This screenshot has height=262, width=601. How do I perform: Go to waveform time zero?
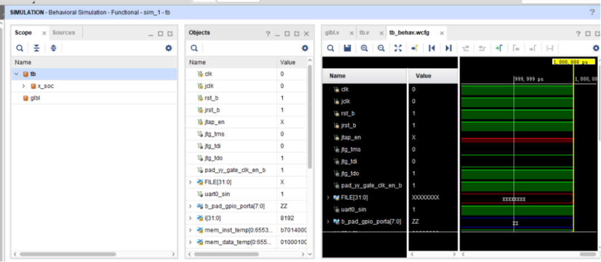[432, 48]
